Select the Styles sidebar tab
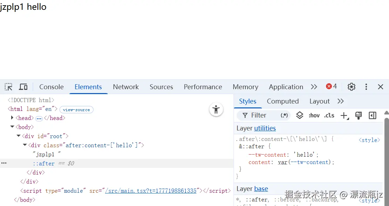Viewport: 389px width, 206px height. [x=248, y=101]
